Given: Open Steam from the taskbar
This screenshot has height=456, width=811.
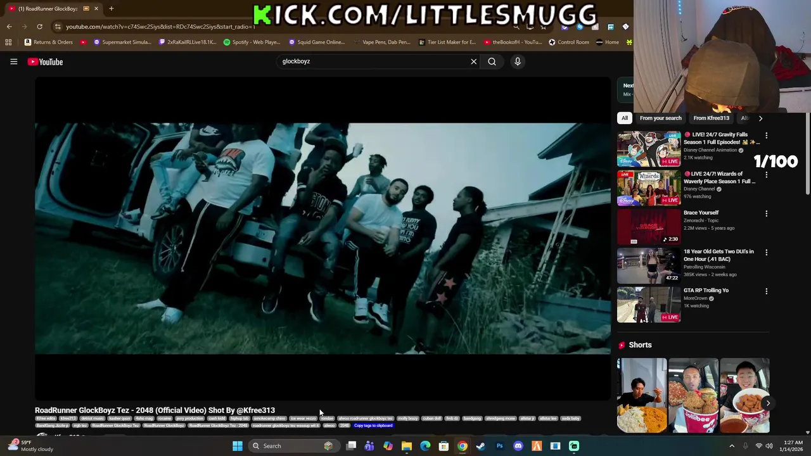Looking at the screenshot, I should click(481, 446).
